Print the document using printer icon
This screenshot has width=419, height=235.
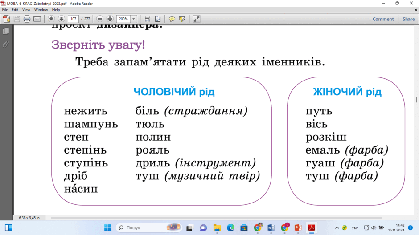[x=27, y=19]
